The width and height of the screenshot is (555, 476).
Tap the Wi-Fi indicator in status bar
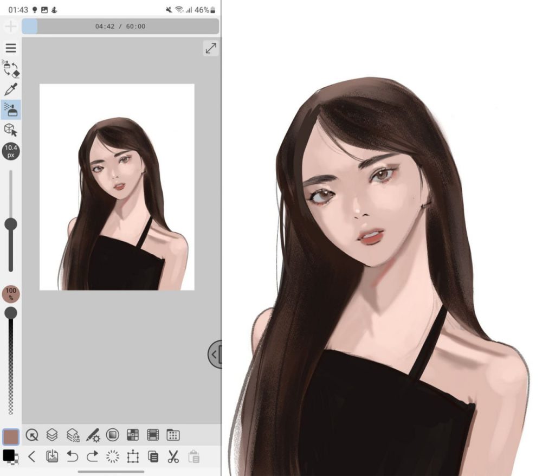click(x=179, y=10)
